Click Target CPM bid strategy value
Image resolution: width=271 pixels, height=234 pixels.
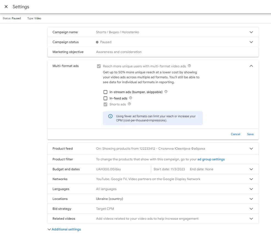(x=105, y=209)
